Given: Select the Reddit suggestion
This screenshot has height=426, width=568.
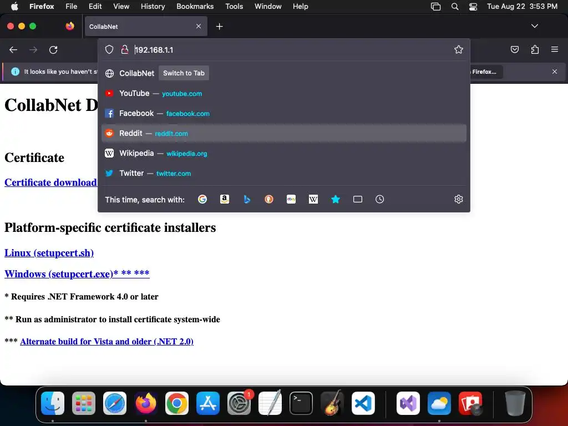Looking at the screenshot, I should [284, 133].
